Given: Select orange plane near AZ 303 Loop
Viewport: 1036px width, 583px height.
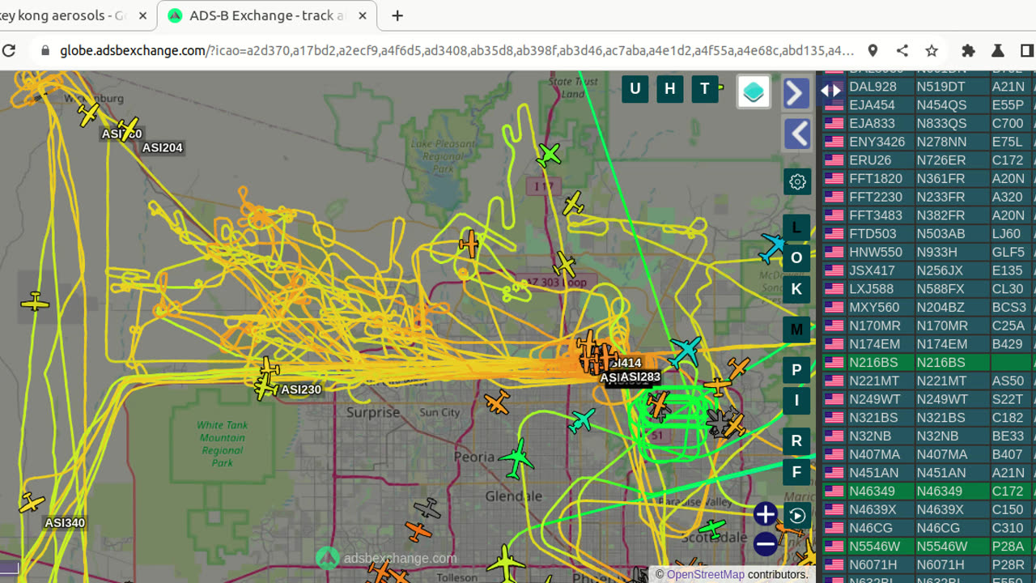Looking at the screenshot, I should (x=469, y=243).
